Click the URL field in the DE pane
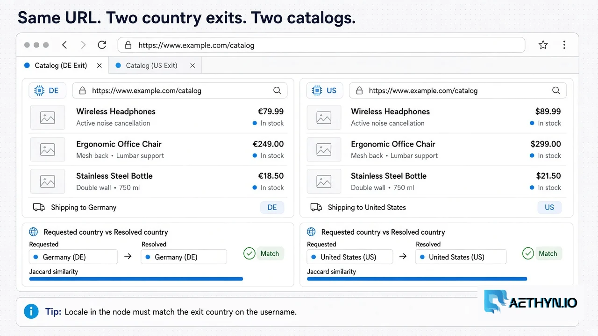The width and height of the screenshot is (598, 336). (x=180, y=91)
